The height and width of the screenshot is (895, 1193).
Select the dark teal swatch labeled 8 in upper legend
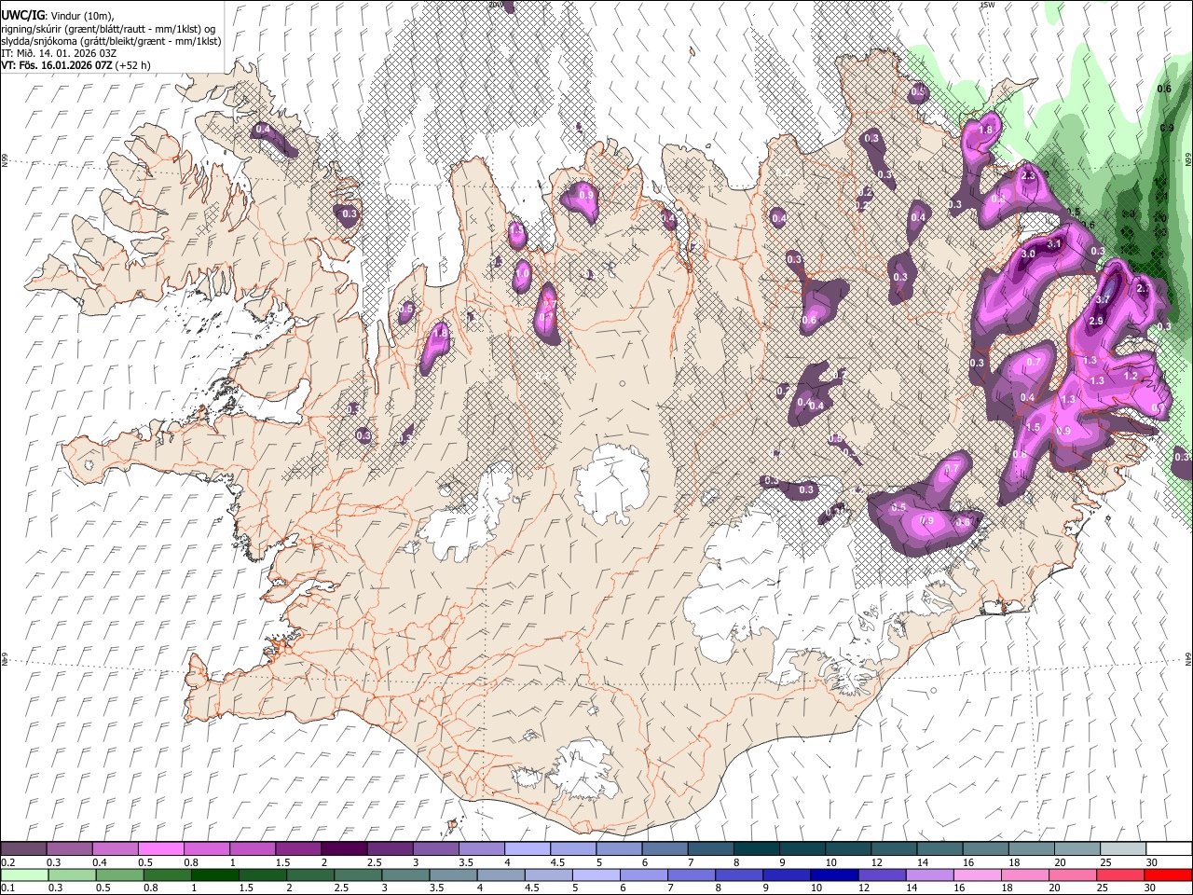pos(756,849)
